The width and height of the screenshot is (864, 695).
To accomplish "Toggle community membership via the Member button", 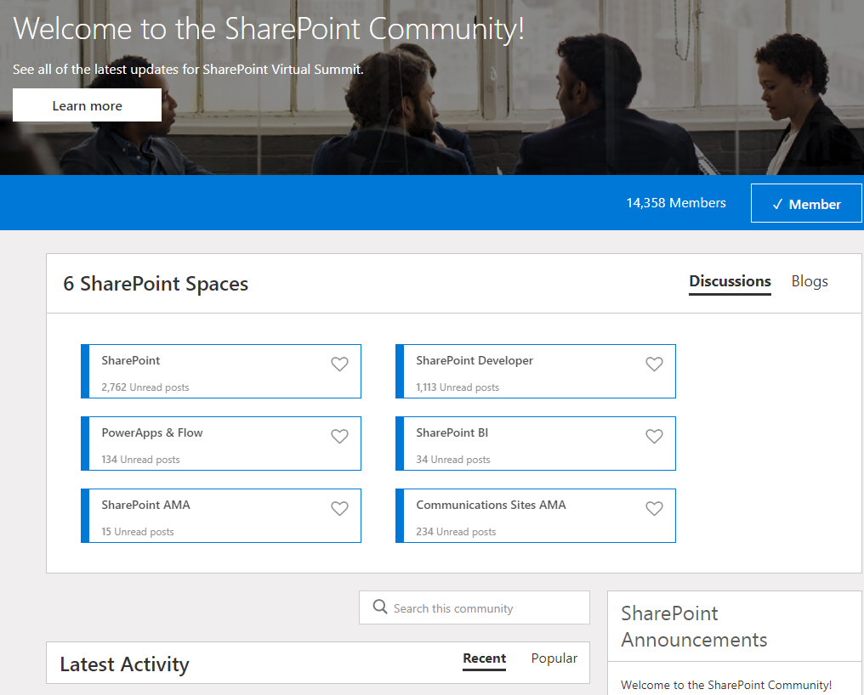I will (x=806, y=204).
